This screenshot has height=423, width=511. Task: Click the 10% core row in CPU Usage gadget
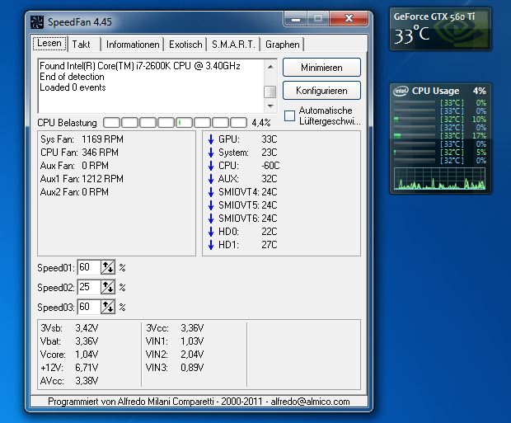pos(439,120)
